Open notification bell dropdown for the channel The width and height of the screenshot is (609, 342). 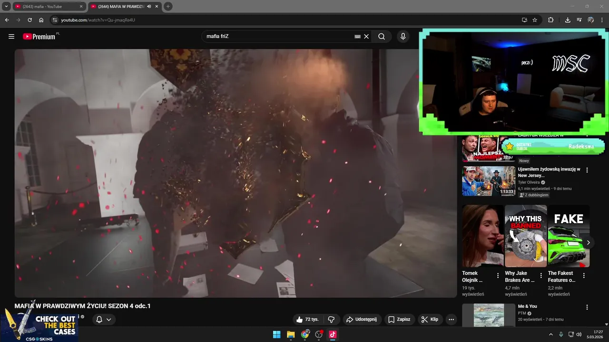coord(104,319)
